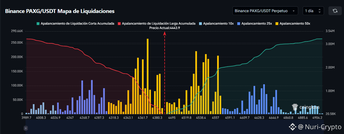Click the light blue swatch of Apalancamiento 10x
This screenshot has height=134, width=344.
[x=200, y=23]
